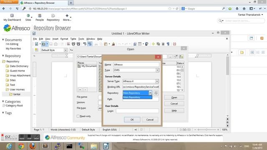Collapse the Documents section in Alfresco sidebar
The image size is (267, 150).
[3, 40]
